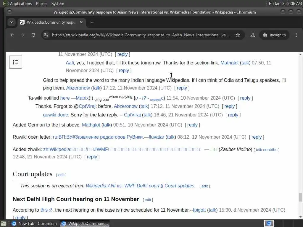
Task: Open the Applications menu
Action: click(x=21, y=4)
